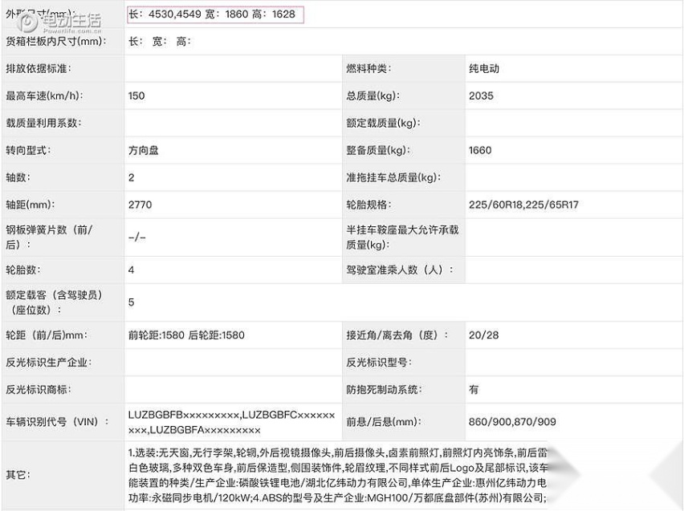Screen dimensions: 684x511
Task: Click the label 轮胎规格:
Action: (368, 205)
